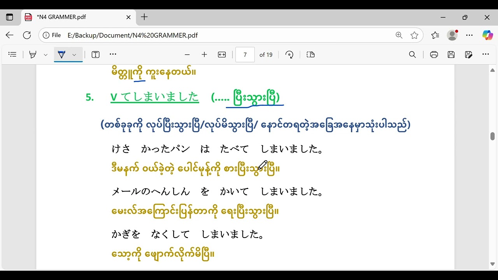The width and height of the screenshot is (498, 280).
Task: Expand the Highlight color options
Action: (x=46, y=55)
